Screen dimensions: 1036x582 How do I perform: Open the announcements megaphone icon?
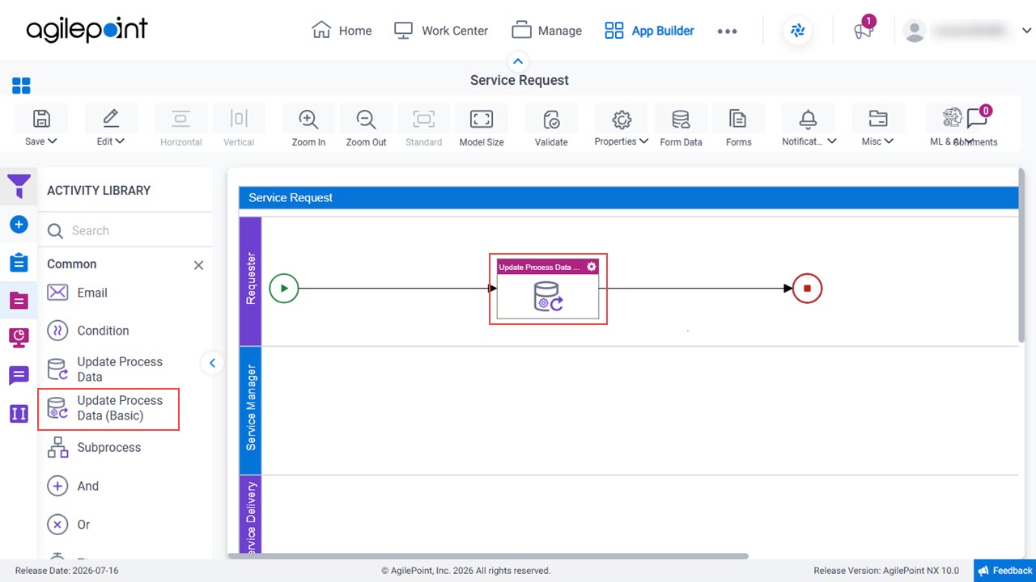863,32
